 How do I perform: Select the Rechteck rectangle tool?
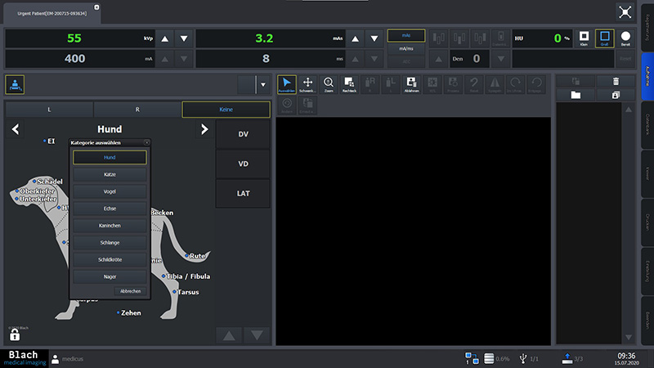click(x=349, y=84)
